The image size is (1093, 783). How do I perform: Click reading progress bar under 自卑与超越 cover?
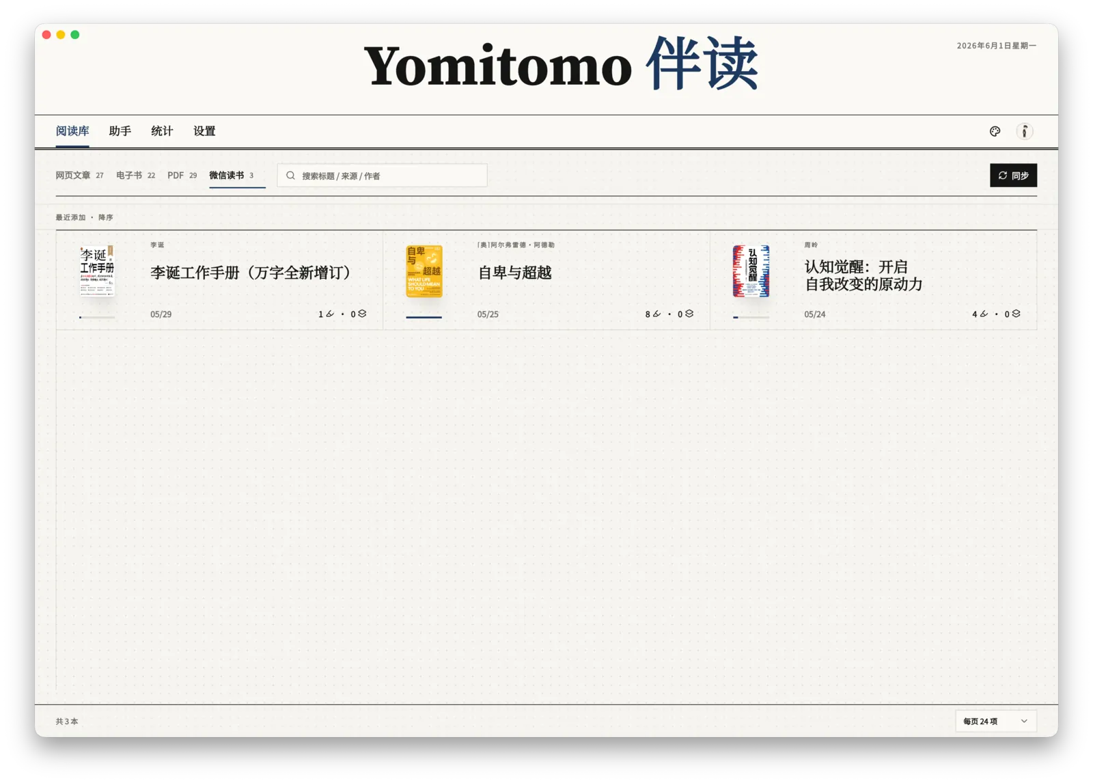tap(424, 317)
